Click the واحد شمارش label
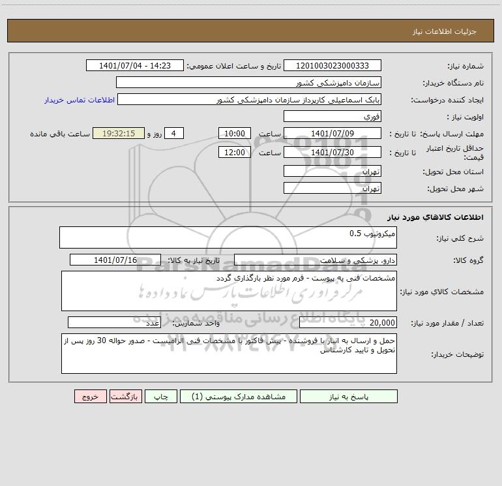This screenshot has width=502, height=486. 196,324
